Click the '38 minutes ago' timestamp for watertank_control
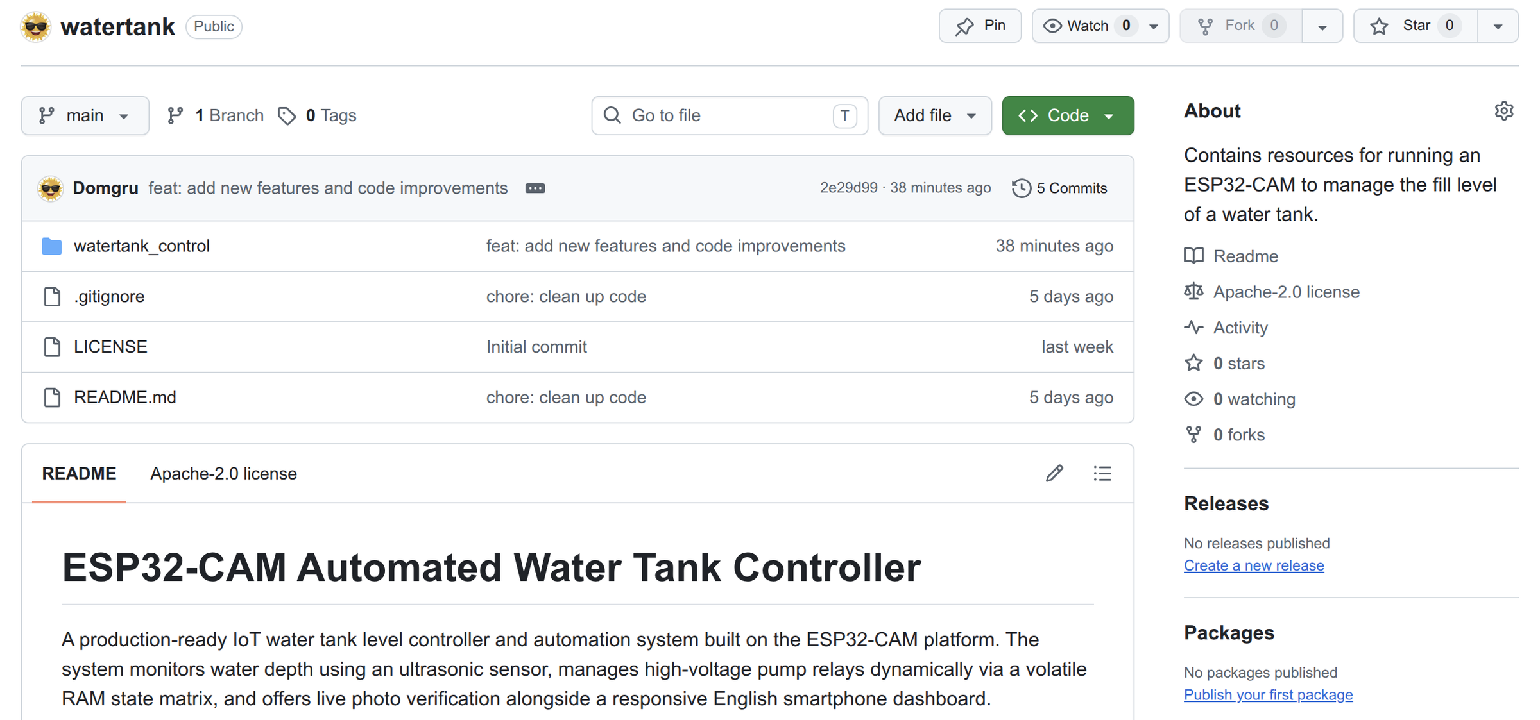The height and width of the screenshot is (720, 1540). tap(1054, 246)
